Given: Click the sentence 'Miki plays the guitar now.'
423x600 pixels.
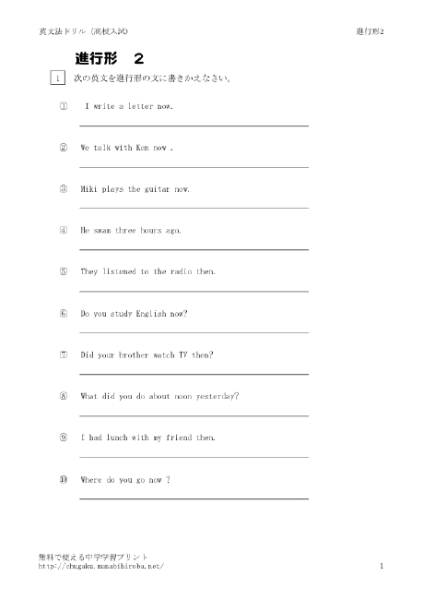Looking at the screenshot, I should pos(135,189).
